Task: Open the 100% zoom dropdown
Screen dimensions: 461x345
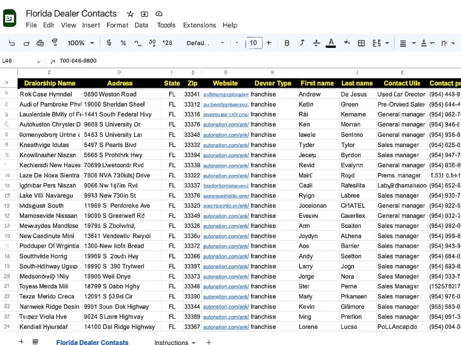Action: pos(81,43)
